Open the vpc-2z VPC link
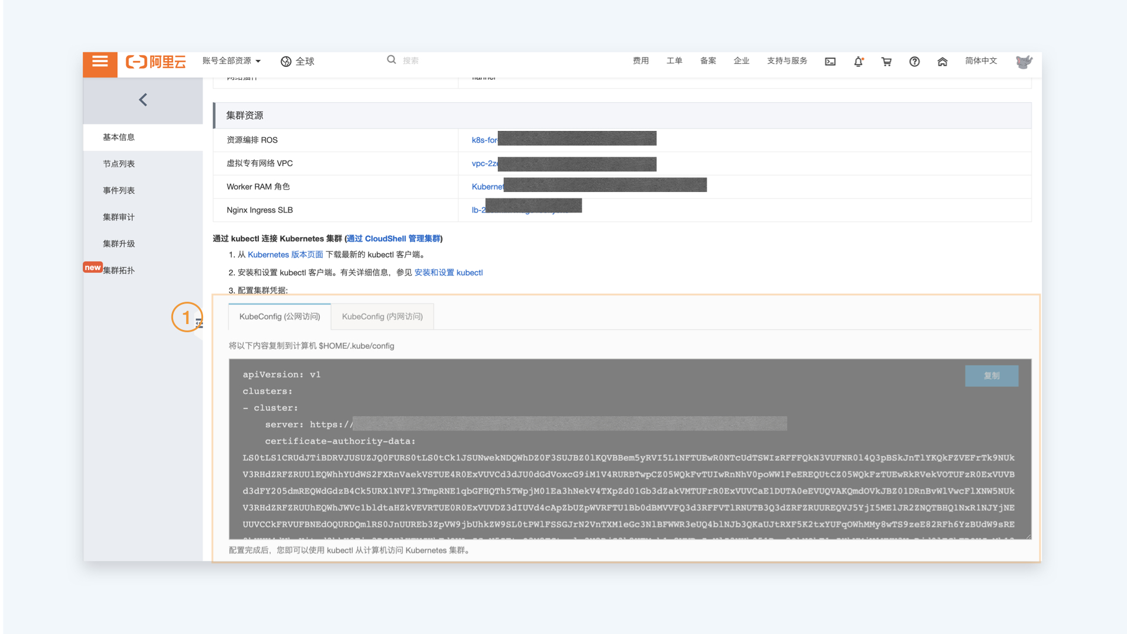Image resolution: width=1127 pixels, height=634 pixels. (485, 164)
